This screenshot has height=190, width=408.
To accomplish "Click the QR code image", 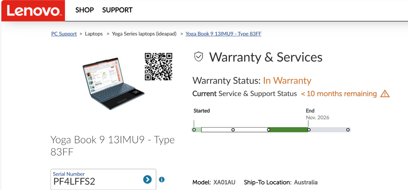I will (159, 67).
